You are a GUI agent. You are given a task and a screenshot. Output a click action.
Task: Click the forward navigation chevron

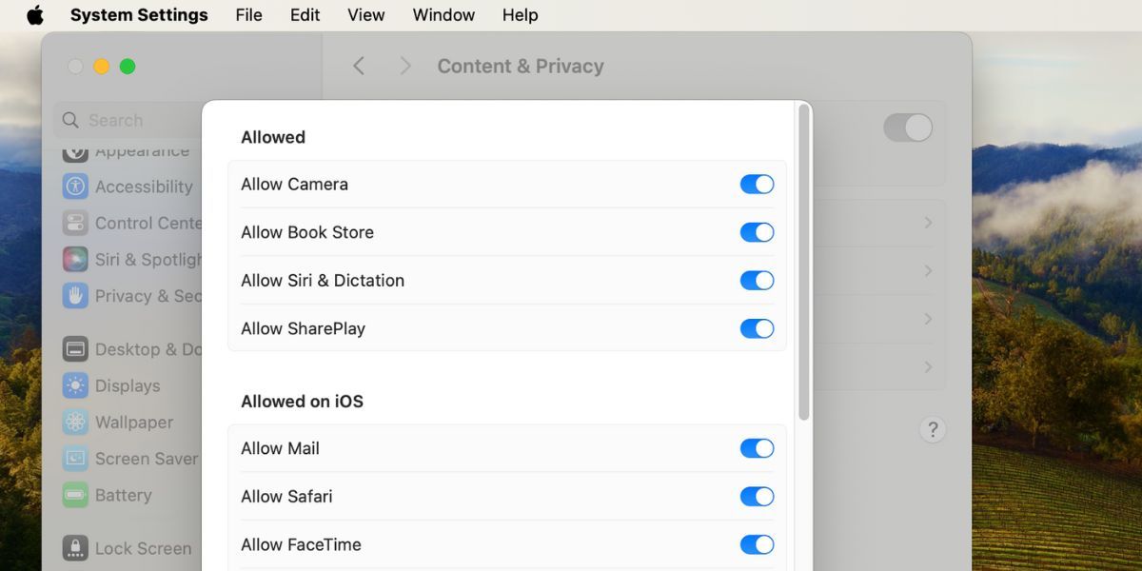click(x=404, y=66)
